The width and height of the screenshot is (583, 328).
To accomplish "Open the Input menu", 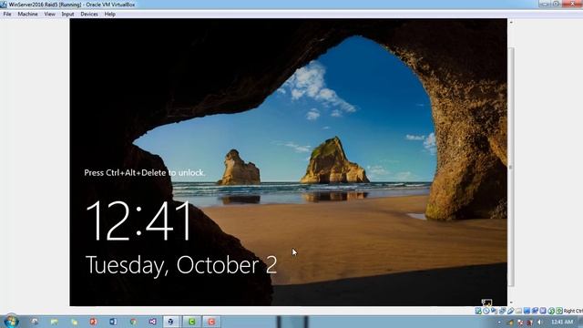I will 67,15.
